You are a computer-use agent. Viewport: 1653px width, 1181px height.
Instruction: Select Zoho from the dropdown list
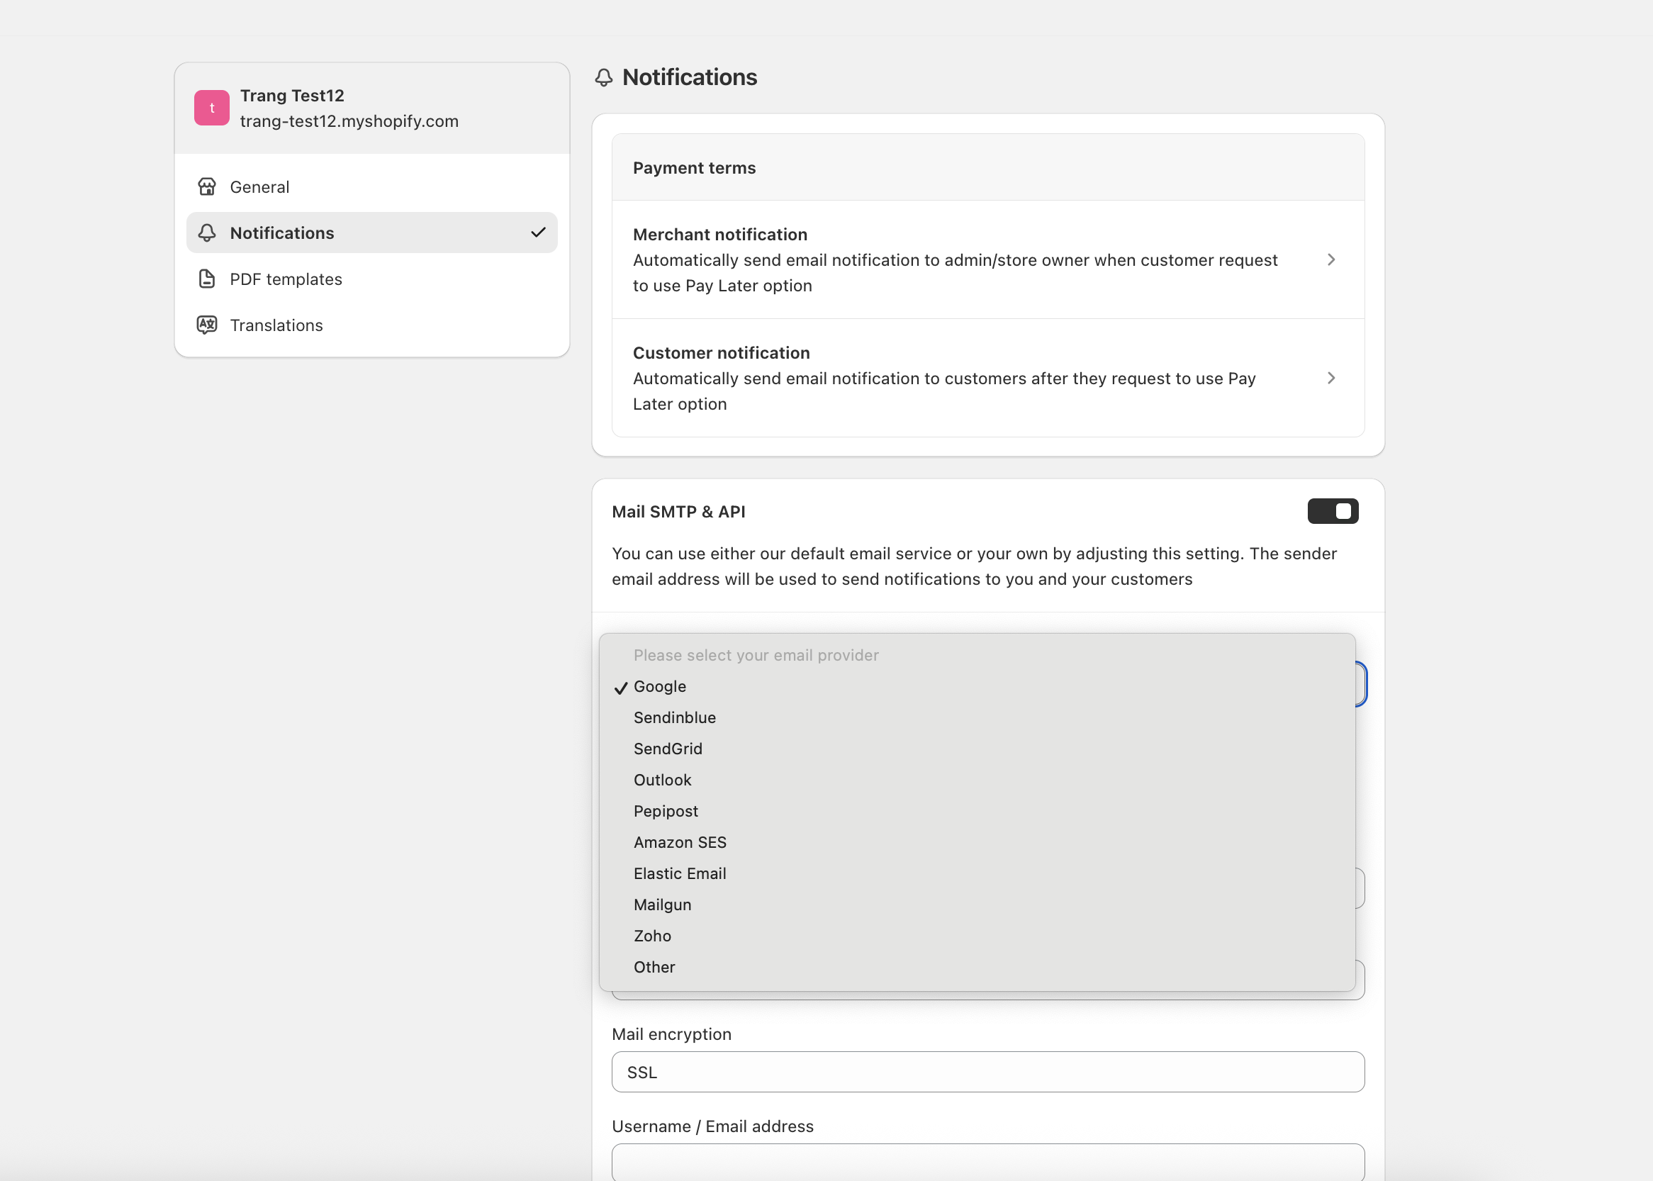pos(651,936)
